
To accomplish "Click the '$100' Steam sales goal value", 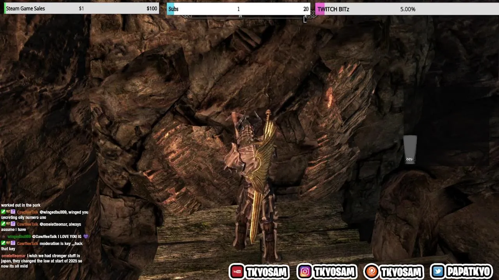I will [x=152, y=9].
